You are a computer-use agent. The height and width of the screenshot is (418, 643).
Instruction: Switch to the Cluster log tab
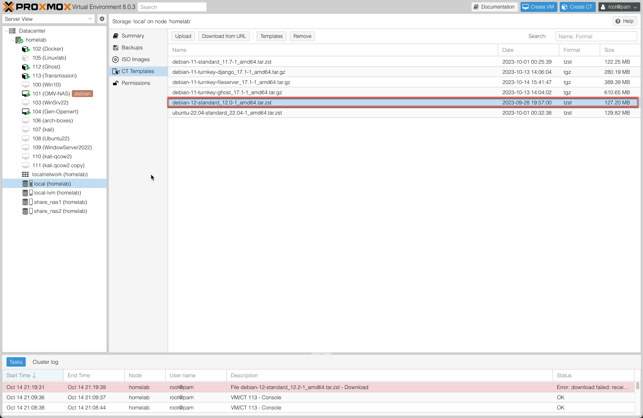tap(45, 362)
